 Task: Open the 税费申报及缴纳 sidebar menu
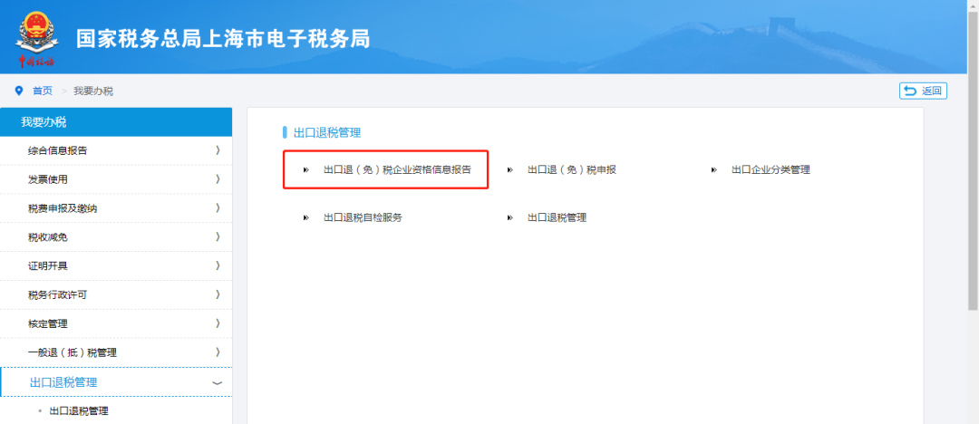116,208
